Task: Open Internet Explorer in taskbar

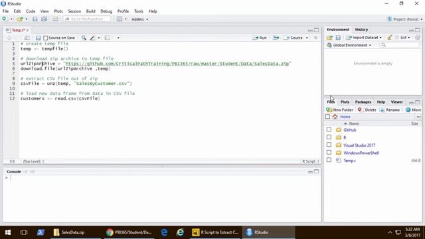Action: (180, 232)
